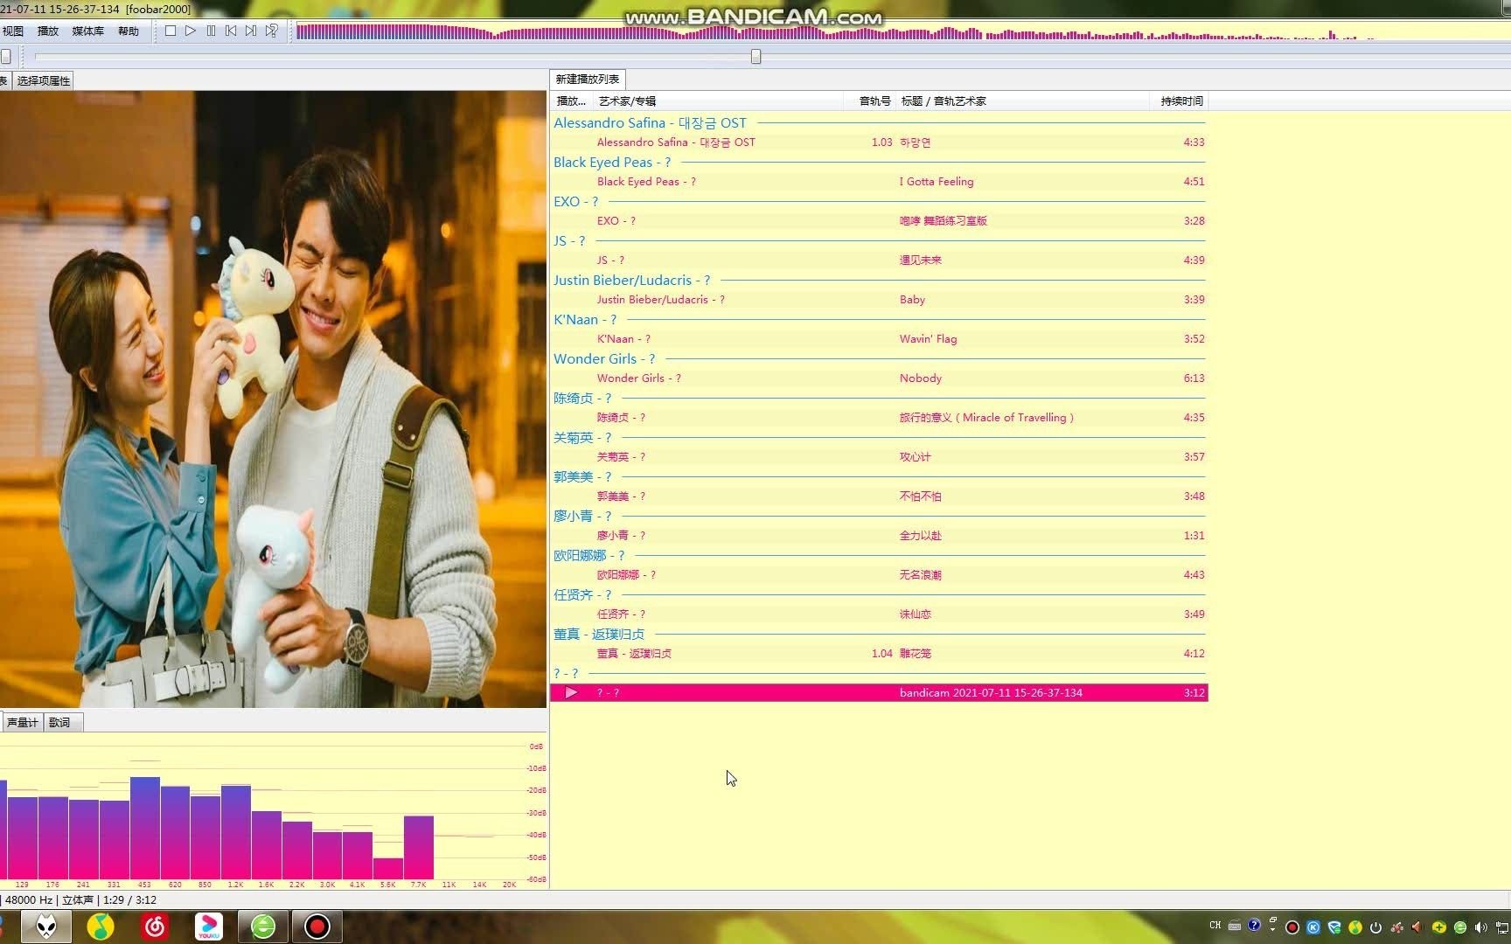
Task: Click the volume slider handle
Action: coord(6,57)
